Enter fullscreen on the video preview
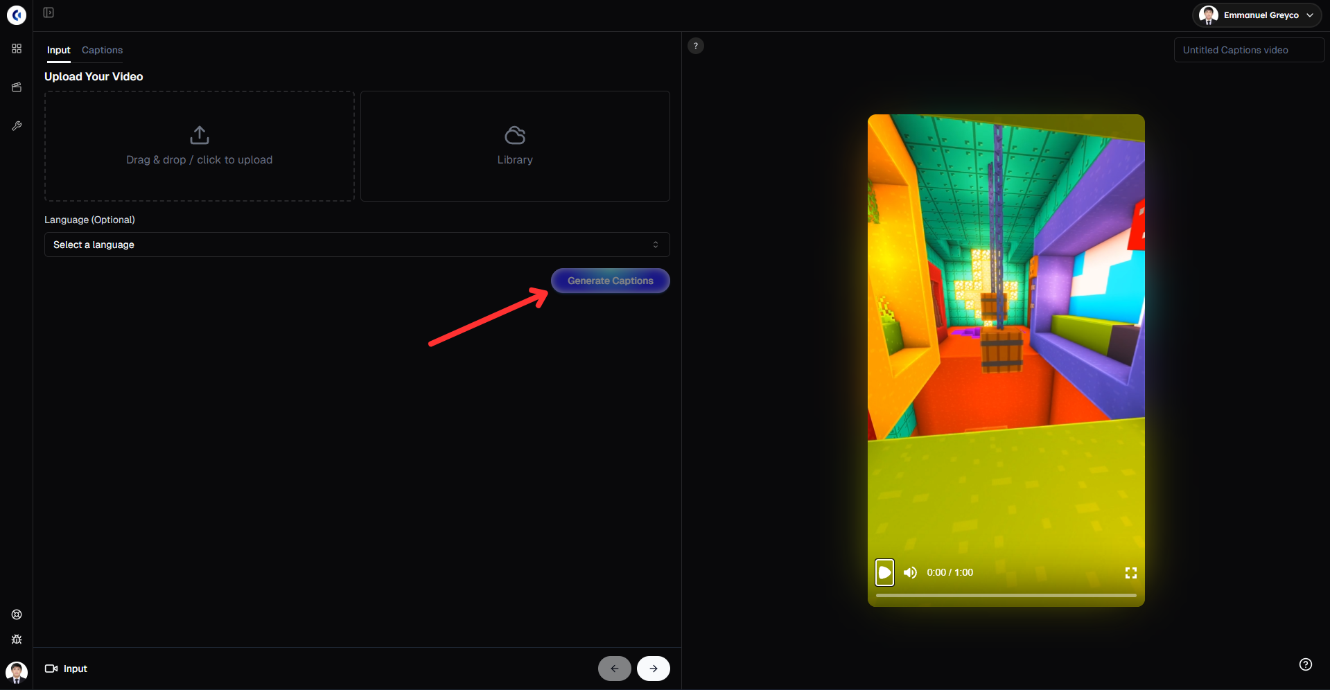Image resolution: width=1330 pixels, height=690 pixels. [x=1131, y=573]
